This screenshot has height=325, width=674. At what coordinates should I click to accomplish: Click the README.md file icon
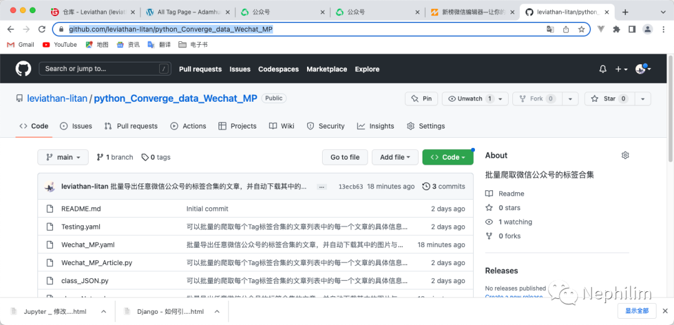[x=51, y=208]
